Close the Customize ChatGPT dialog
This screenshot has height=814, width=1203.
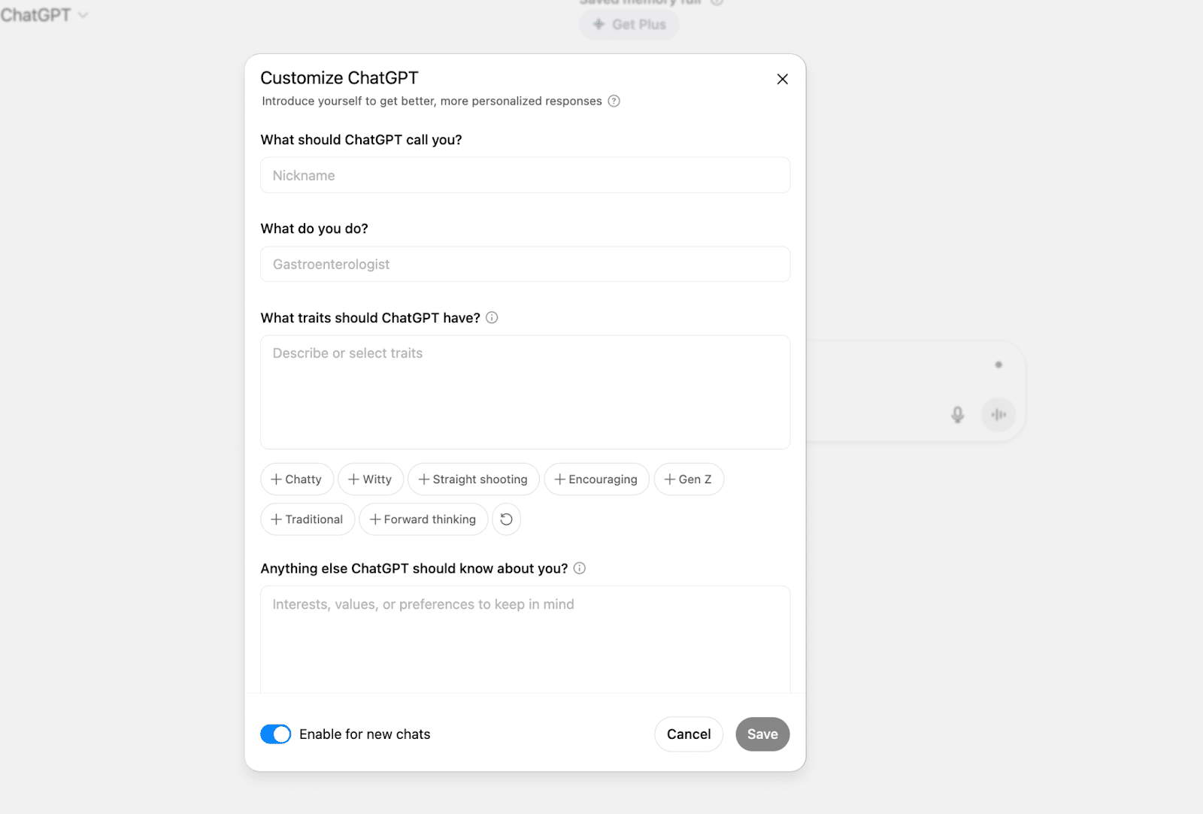tap(782, 79)
